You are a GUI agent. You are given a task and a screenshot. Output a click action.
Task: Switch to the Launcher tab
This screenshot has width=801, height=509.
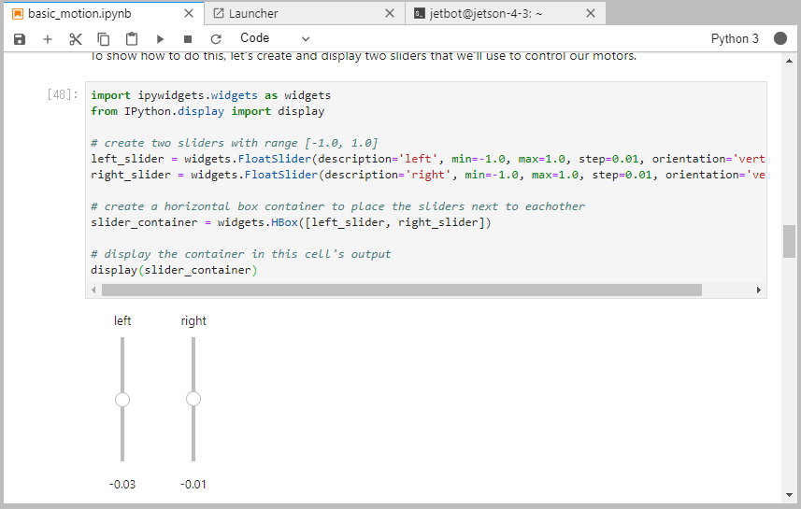click(x=253, y=14)
